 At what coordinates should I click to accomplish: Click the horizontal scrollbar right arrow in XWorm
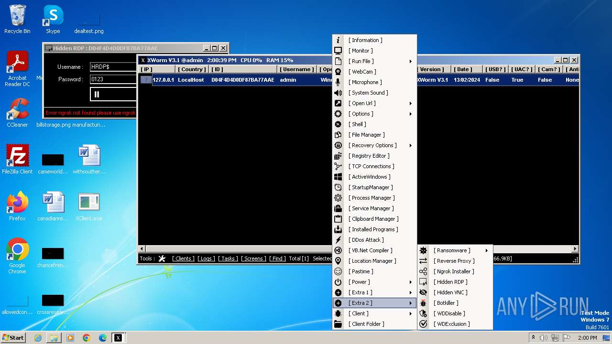575,249
